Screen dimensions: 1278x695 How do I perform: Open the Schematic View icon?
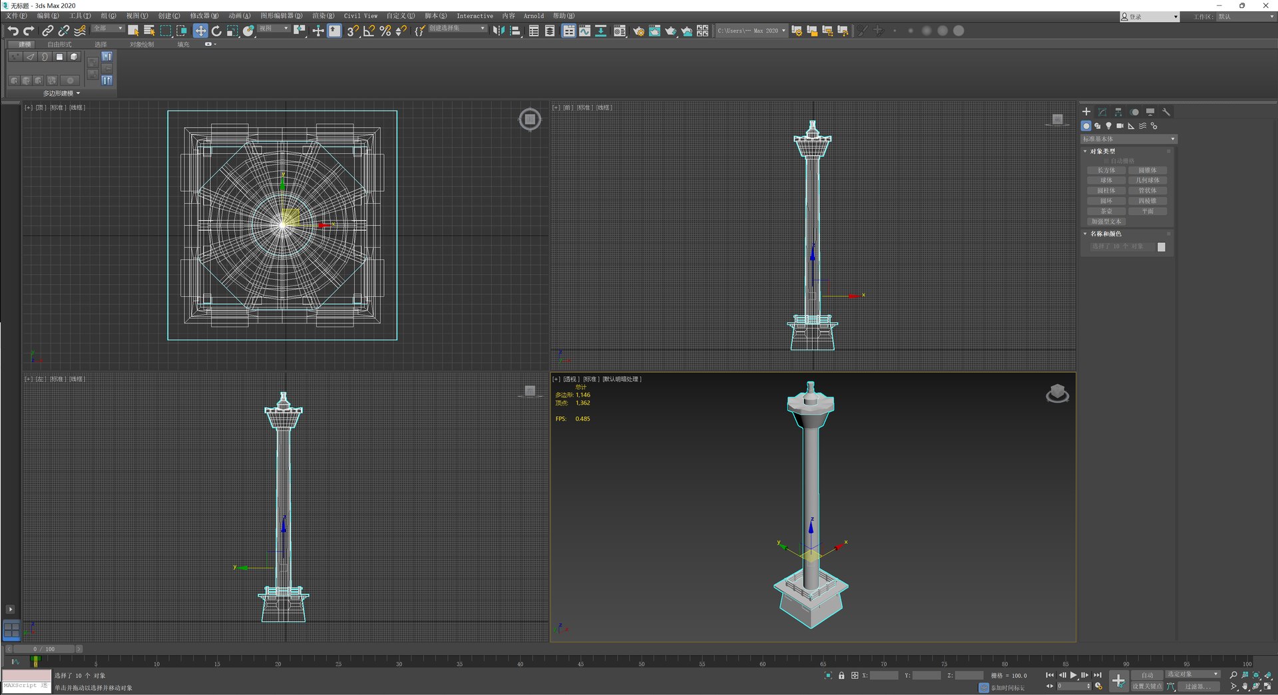(600, 31)
